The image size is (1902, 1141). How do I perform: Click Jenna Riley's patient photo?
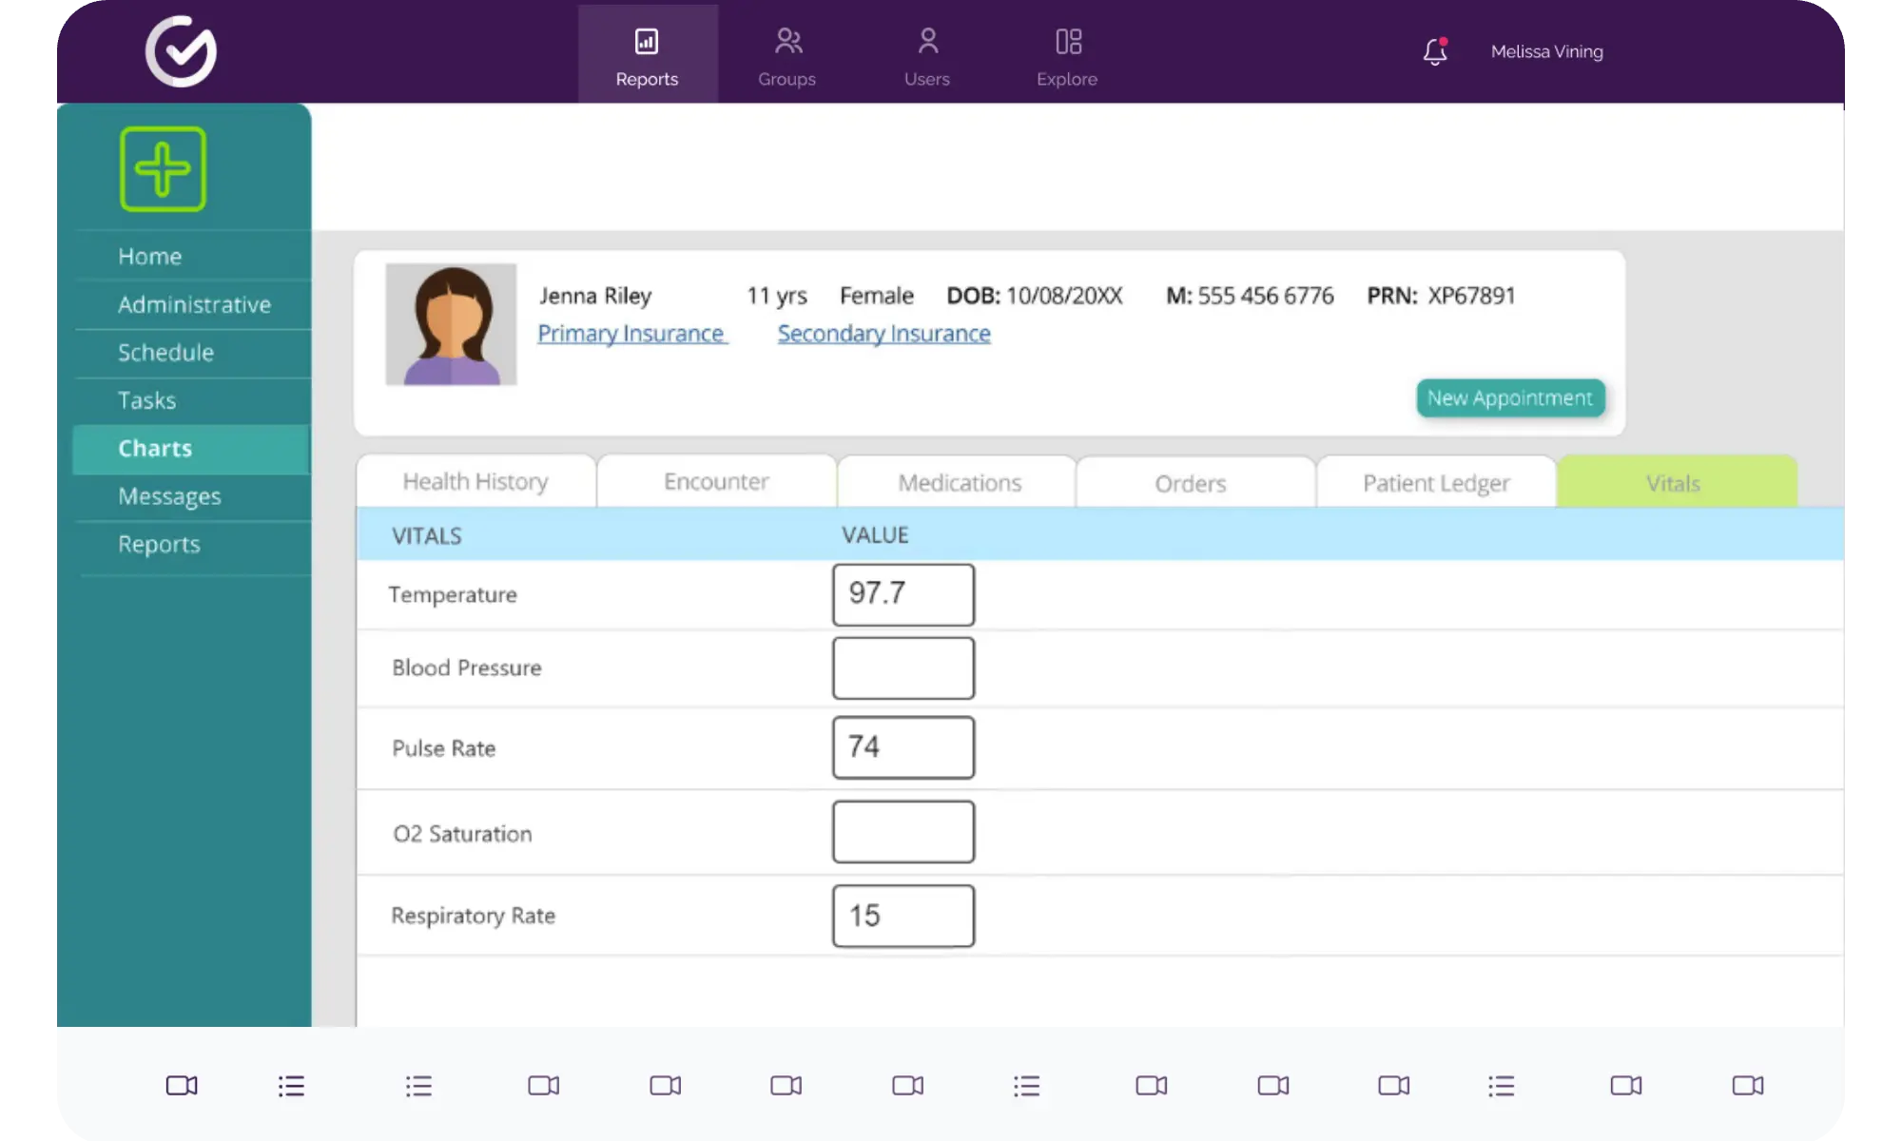pos(451,324)
